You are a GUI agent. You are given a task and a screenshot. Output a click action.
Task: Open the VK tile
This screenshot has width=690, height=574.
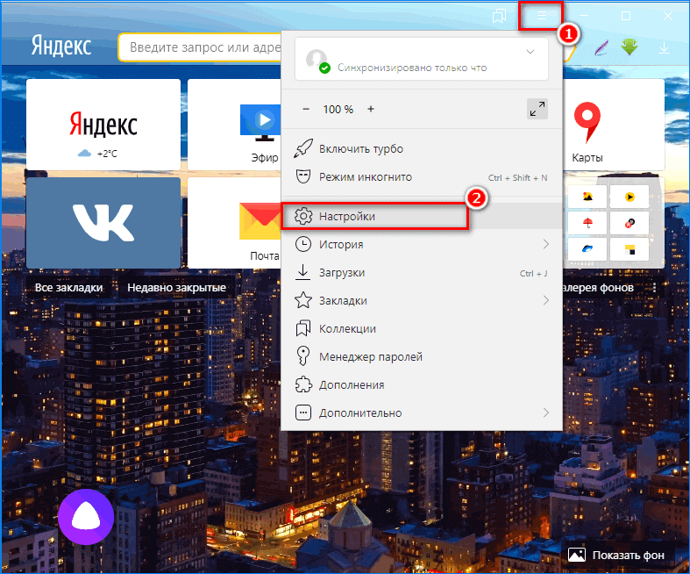103,223
